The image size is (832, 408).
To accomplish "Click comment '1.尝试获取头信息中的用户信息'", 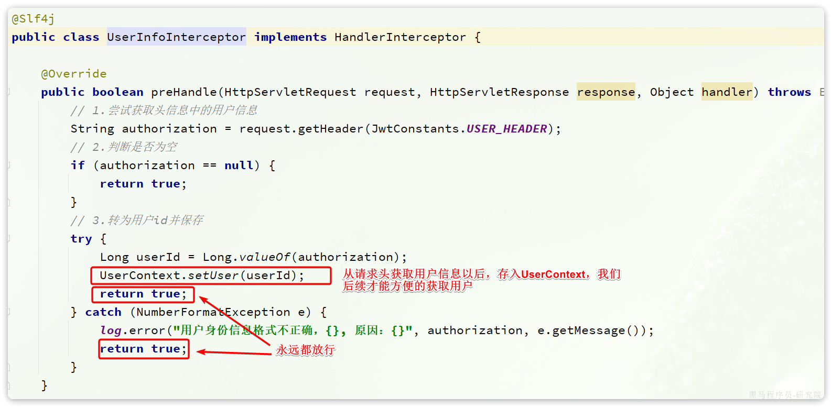I will (x=164, y=111).
